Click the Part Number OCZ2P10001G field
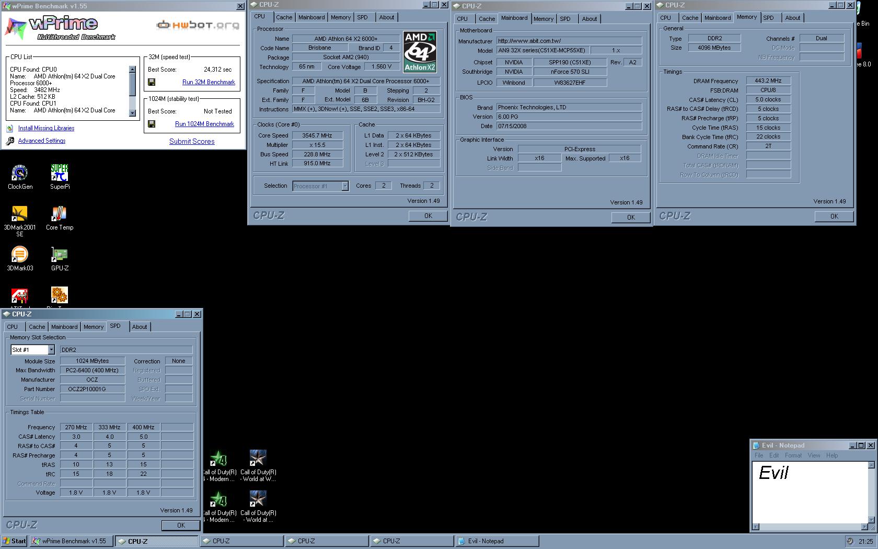Viewport: 878px width, 549px height. 93,389
